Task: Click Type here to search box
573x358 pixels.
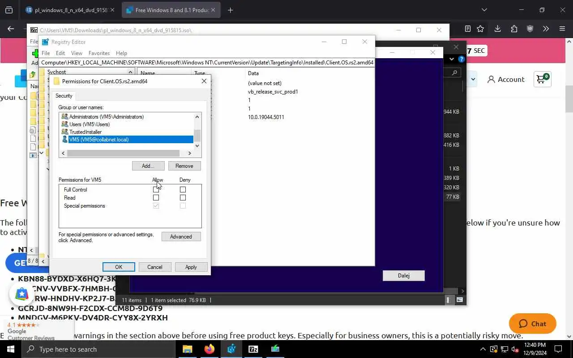Action: (x=98, y=349)
